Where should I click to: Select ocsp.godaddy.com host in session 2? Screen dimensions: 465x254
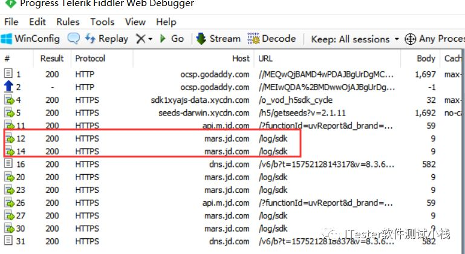point(215,88)
